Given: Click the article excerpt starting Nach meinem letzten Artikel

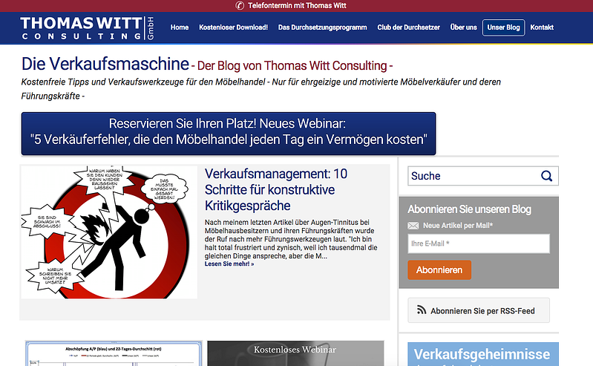Looking at the screenshot, I should pos(291,239).
